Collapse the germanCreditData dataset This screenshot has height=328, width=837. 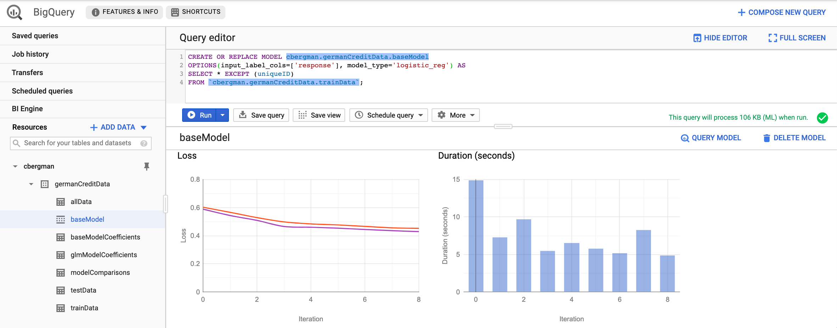(x=31, y=184)
